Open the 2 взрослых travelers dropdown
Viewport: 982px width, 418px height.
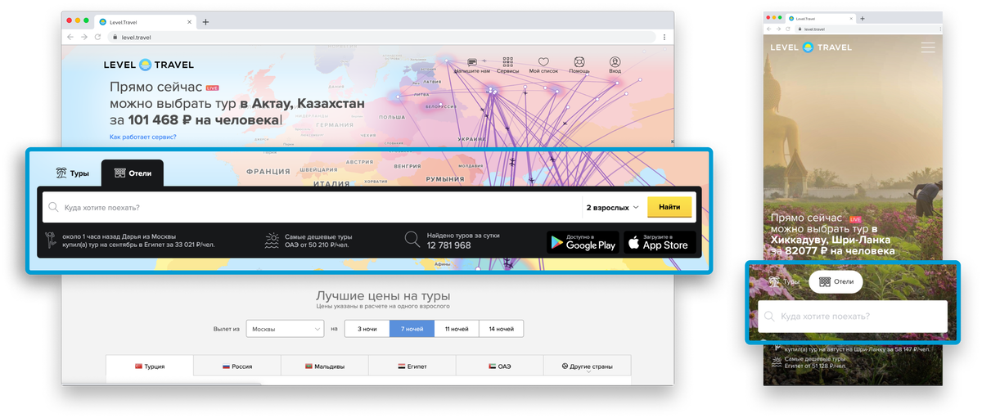[x=612, y=207]
